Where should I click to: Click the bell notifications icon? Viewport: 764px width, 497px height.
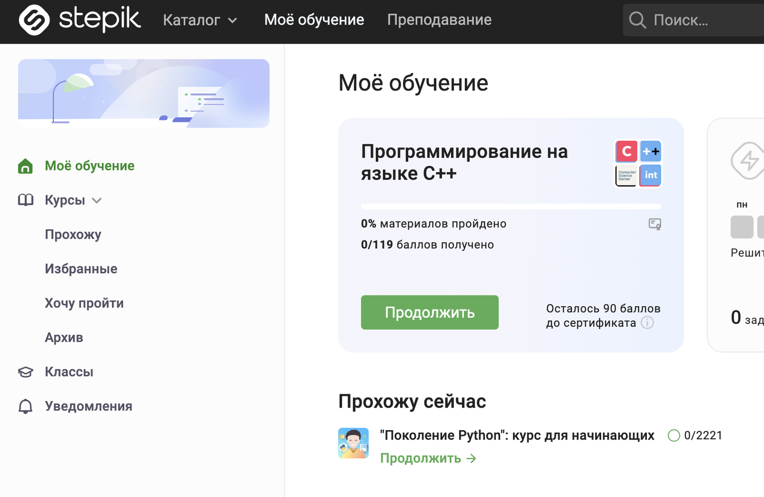pyautogui.click(x=25, y=407)
